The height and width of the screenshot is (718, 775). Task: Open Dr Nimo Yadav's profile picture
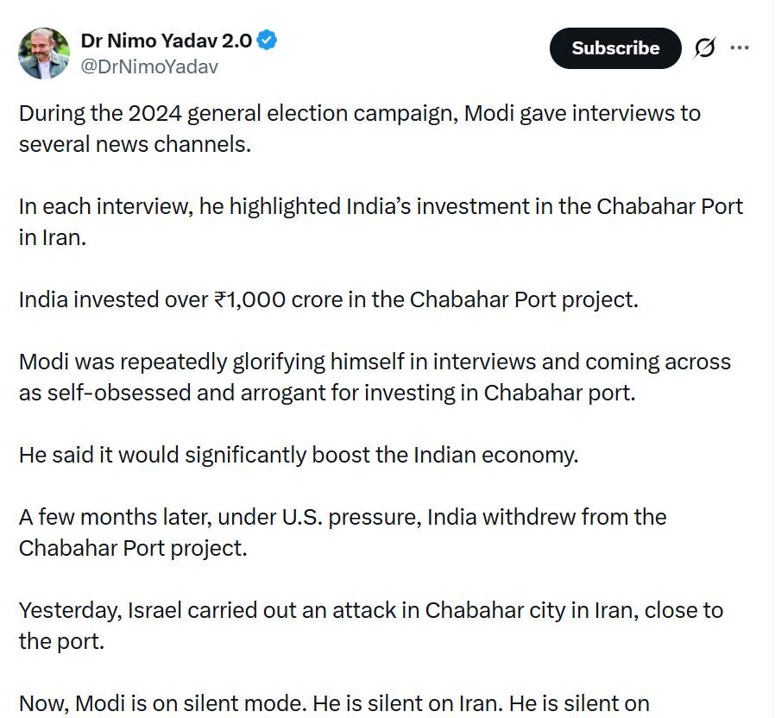(44, 53)
